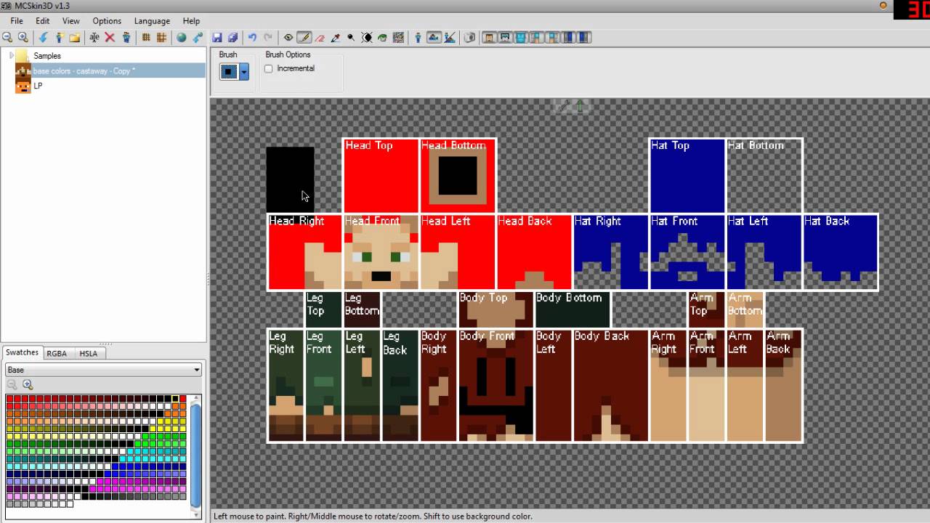Click the Hat Top texture region
The height and width of the screenshot is (523, 930).
click(687, 176)
